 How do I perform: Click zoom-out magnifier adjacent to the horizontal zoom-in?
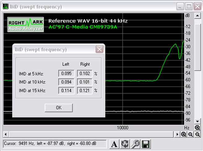[190, 134]
